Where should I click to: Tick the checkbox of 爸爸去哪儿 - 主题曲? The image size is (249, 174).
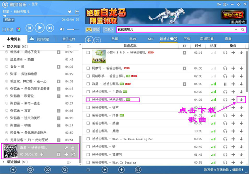pyautogui.click(x=88, y=92)
